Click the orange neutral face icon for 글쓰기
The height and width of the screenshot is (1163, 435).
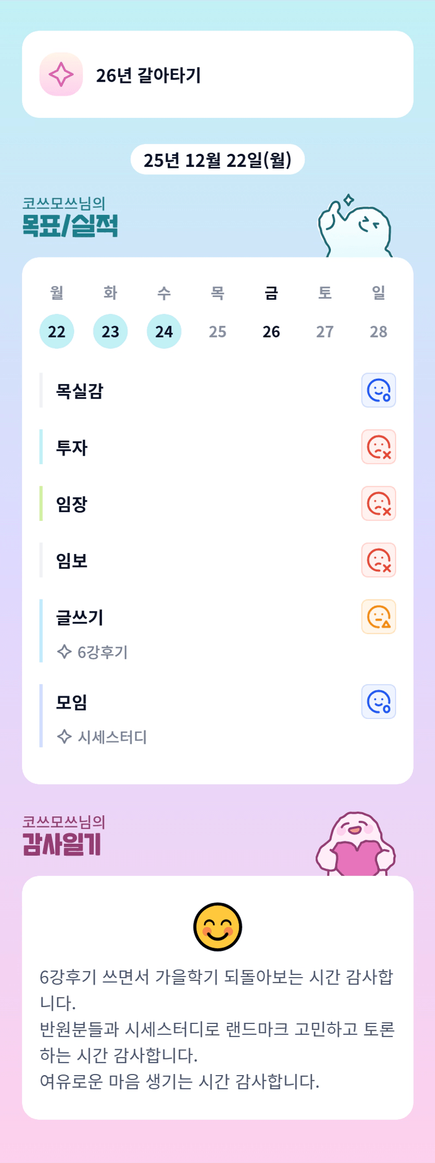378,617
